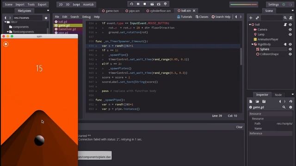Hide the CollisionShape node
Image resolution: width=296 pixels, height=166 pixels.
[290, 54]
